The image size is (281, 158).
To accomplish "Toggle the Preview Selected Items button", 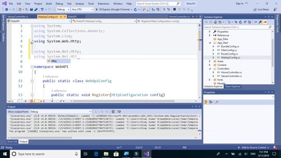I will coord(265,22).
